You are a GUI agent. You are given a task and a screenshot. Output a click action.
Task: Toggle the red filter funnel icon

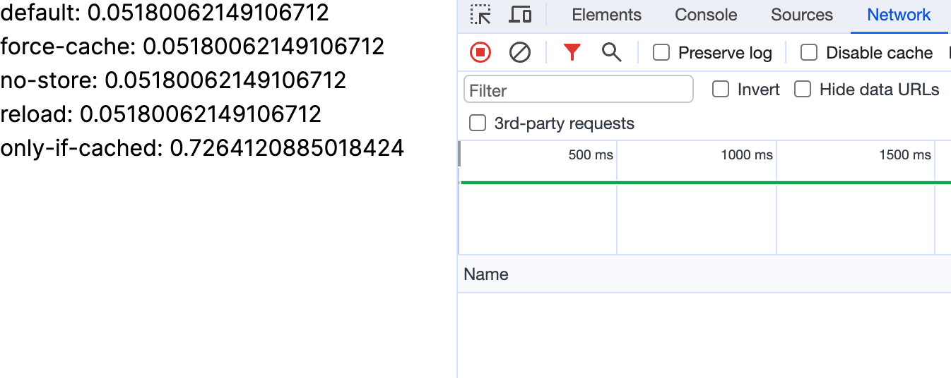(x=572, y=52)
